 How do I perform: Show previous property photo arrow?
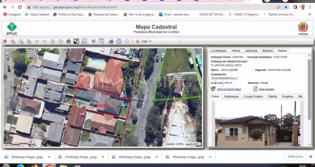(x=217, y=131)
